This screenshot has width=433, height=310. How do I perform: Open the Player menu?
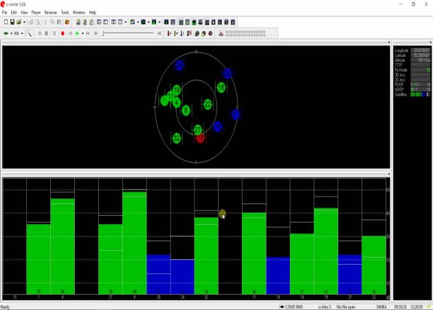coord(36,12)
